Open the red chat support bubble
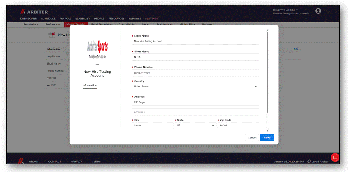Screen dimensions: 348x172 click(x=335, y=157)
